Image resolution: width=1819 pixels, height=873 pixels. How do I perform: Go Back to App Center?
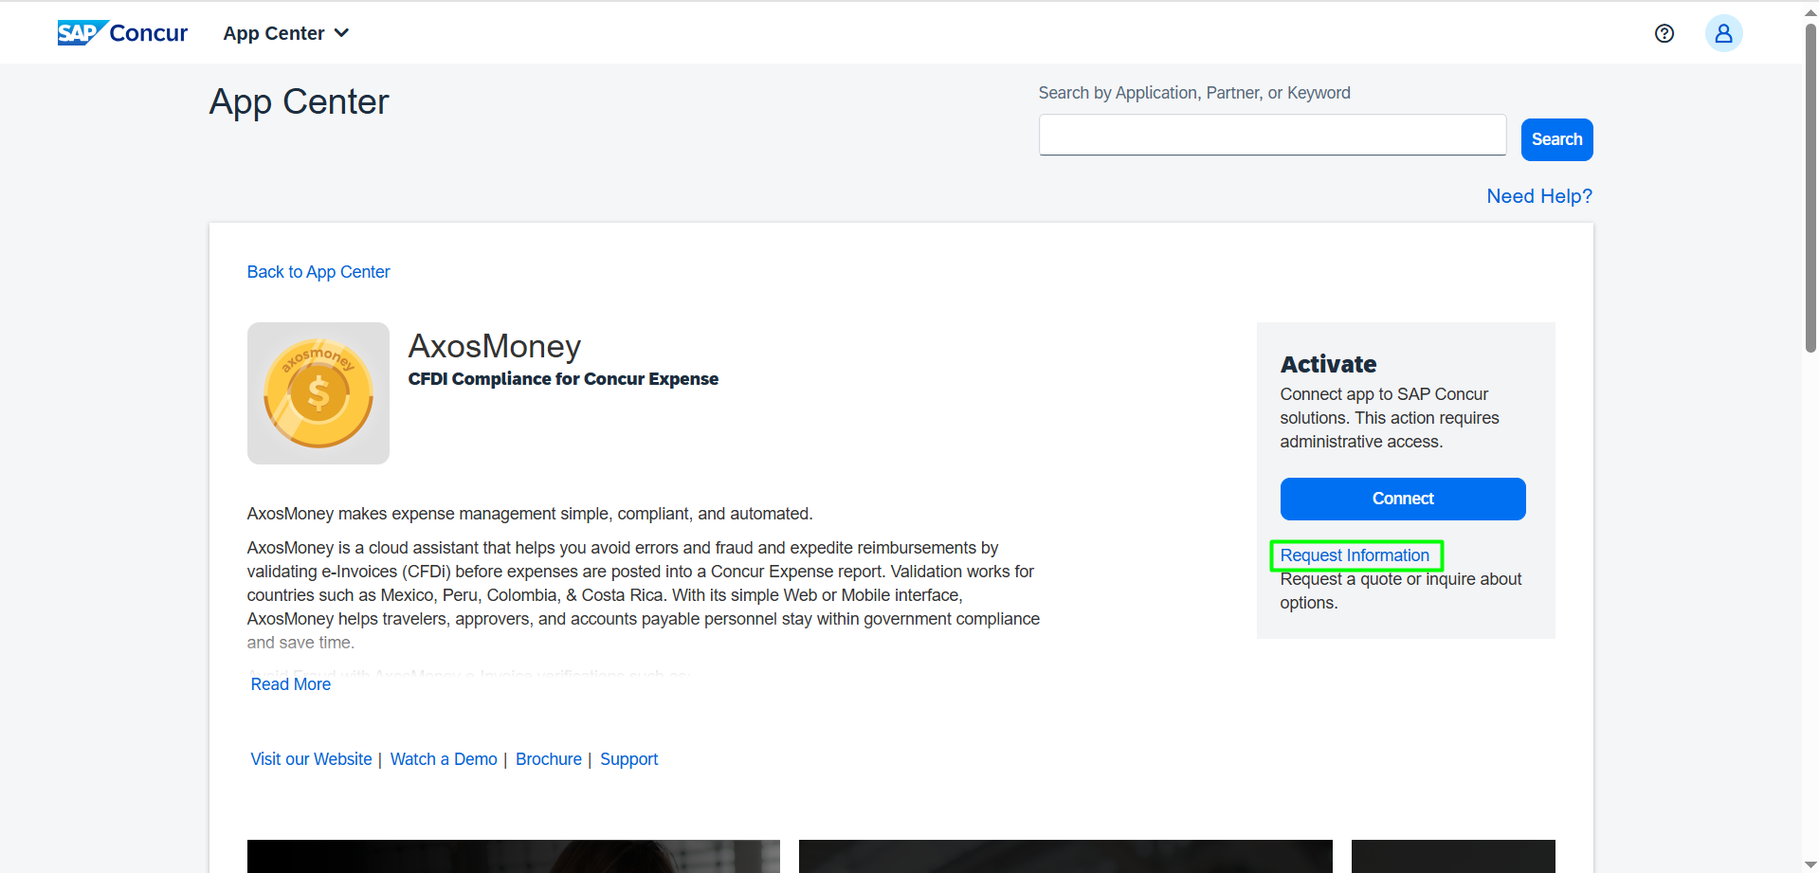[318, 272]
